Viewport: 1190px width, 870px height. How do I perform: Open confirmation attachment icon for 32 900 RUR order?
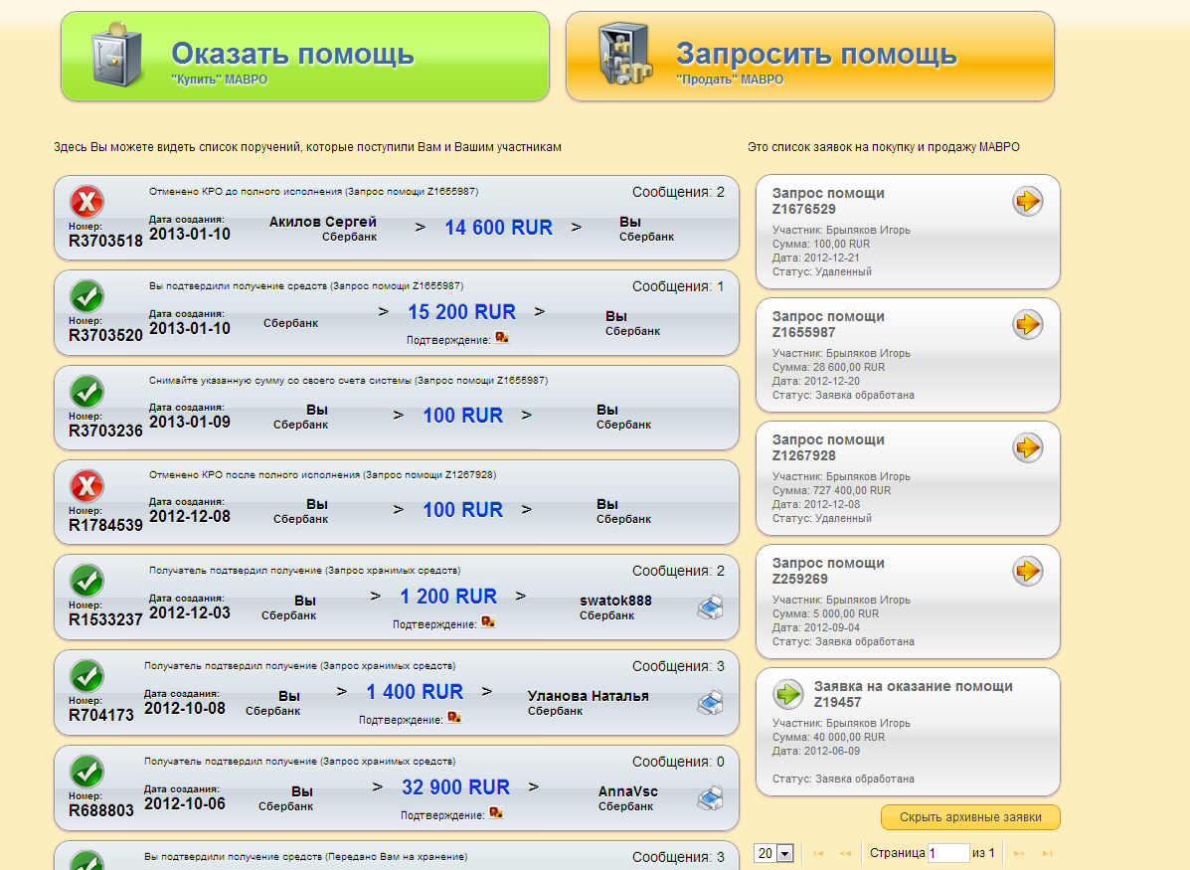tap(495, 813)
